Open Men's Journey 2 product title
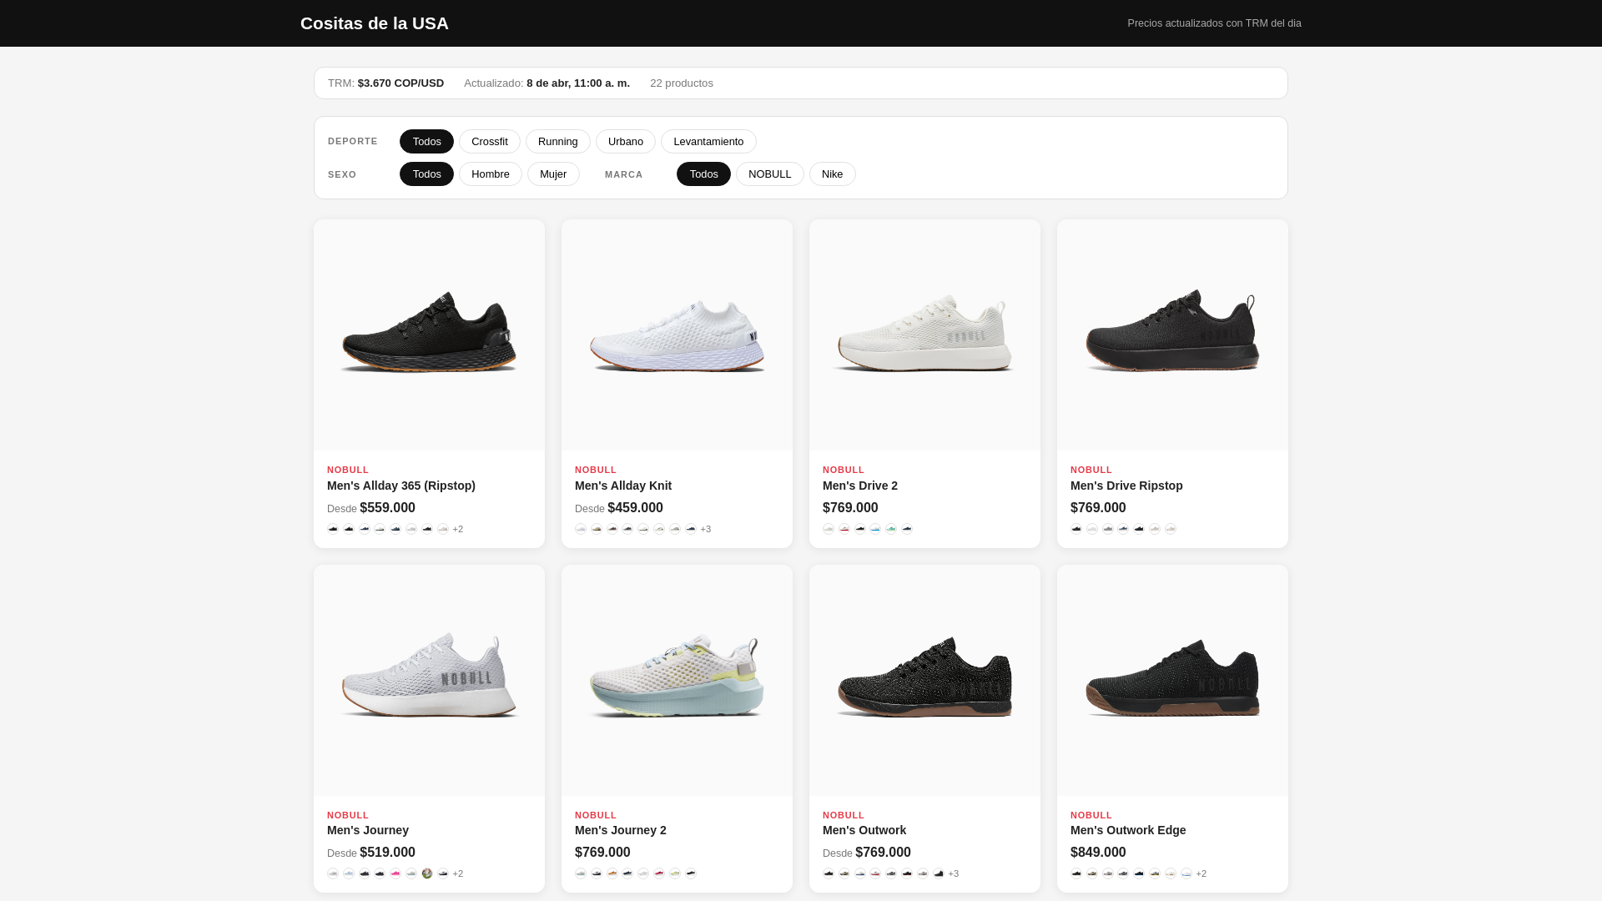 click(621, 830)
